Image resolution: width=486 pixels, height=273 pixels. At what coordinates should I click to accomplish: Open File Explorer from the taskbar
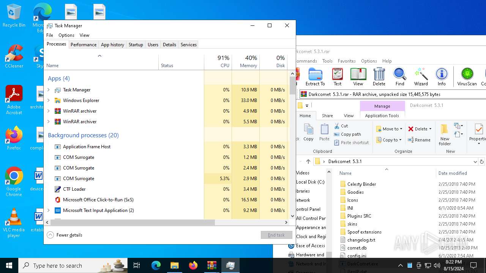[174, 265]
